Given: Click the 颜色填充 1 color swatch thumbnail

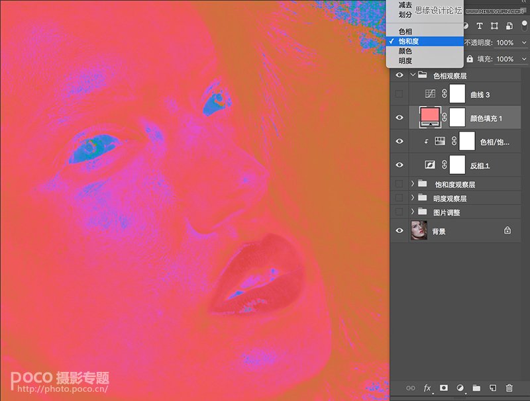Looking at the screenshot, I should click(x=430, y=117).
